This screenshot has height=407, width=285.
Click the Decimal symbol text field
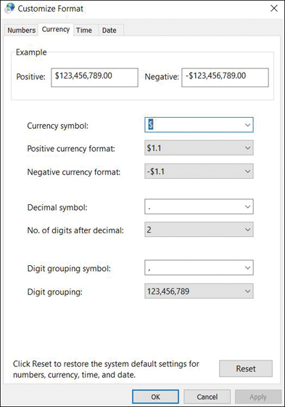(194, 206)
